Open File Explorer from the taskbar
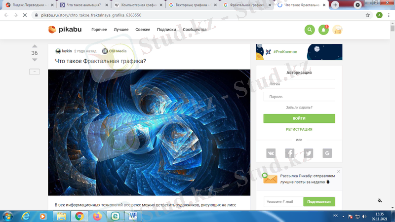395x222 pixels. (x=61, y=216)
